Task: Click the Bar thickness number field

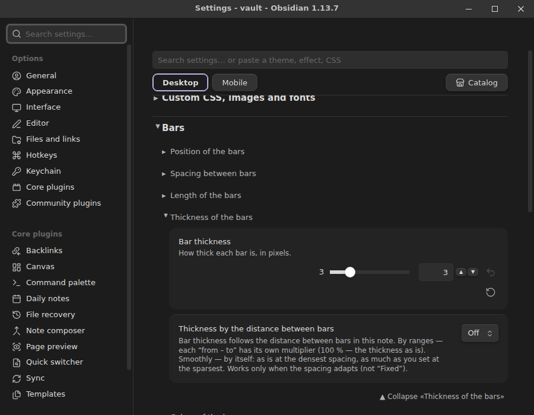Action: pos(436,272)
